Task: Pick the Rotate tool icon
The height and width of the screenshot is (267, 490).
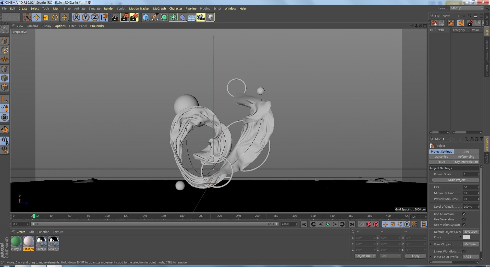Action: (x=55, y=17)
